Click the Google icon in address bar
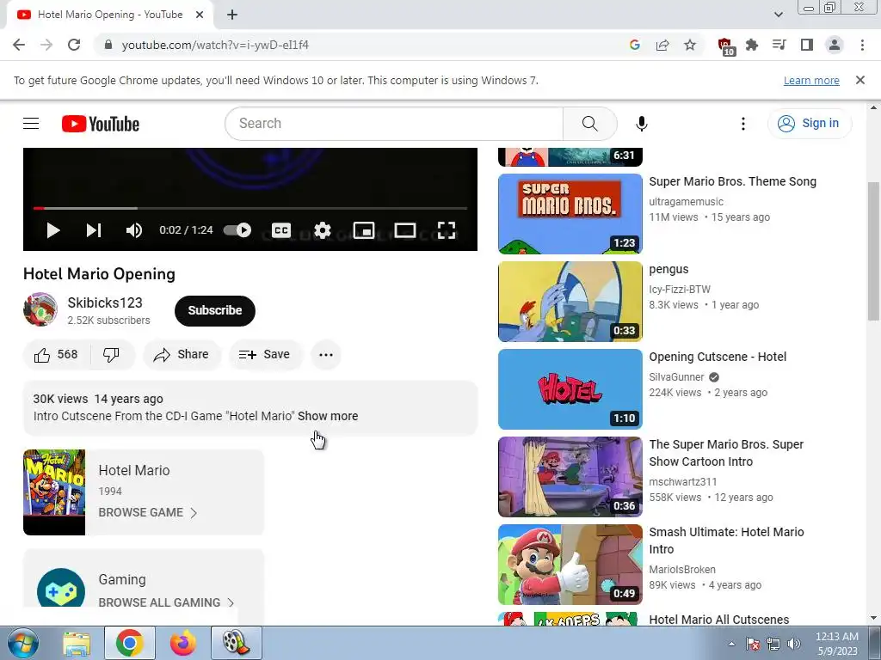The image size is (881, 660). (635, 45)
